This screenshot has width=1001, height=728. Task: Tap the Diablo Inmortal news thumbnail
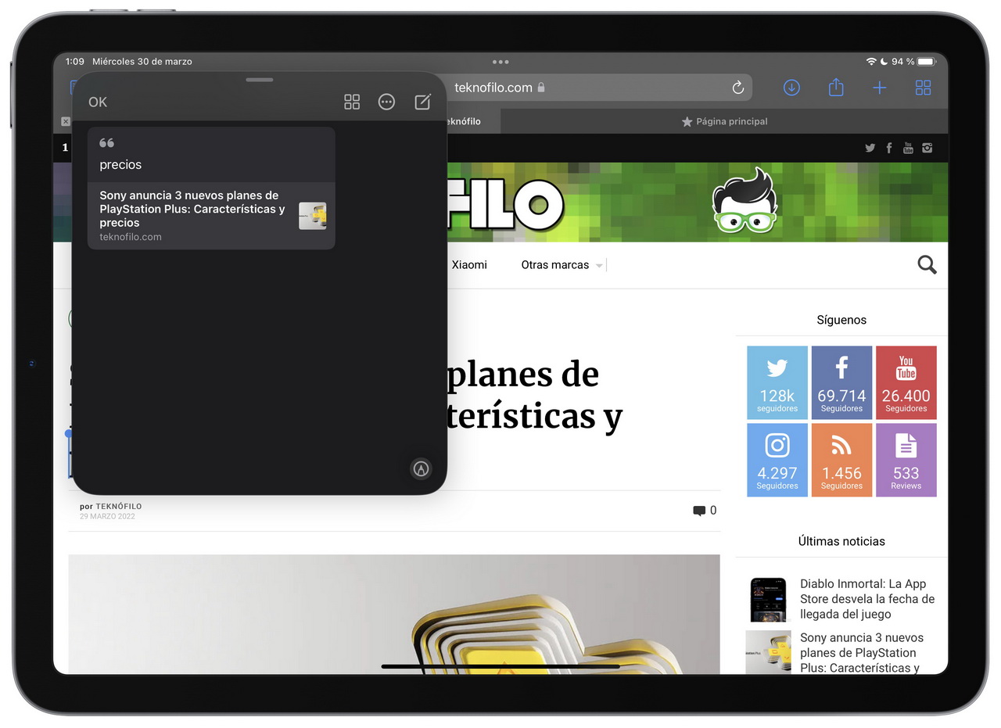pyautogui.click(x=768, y=599)
